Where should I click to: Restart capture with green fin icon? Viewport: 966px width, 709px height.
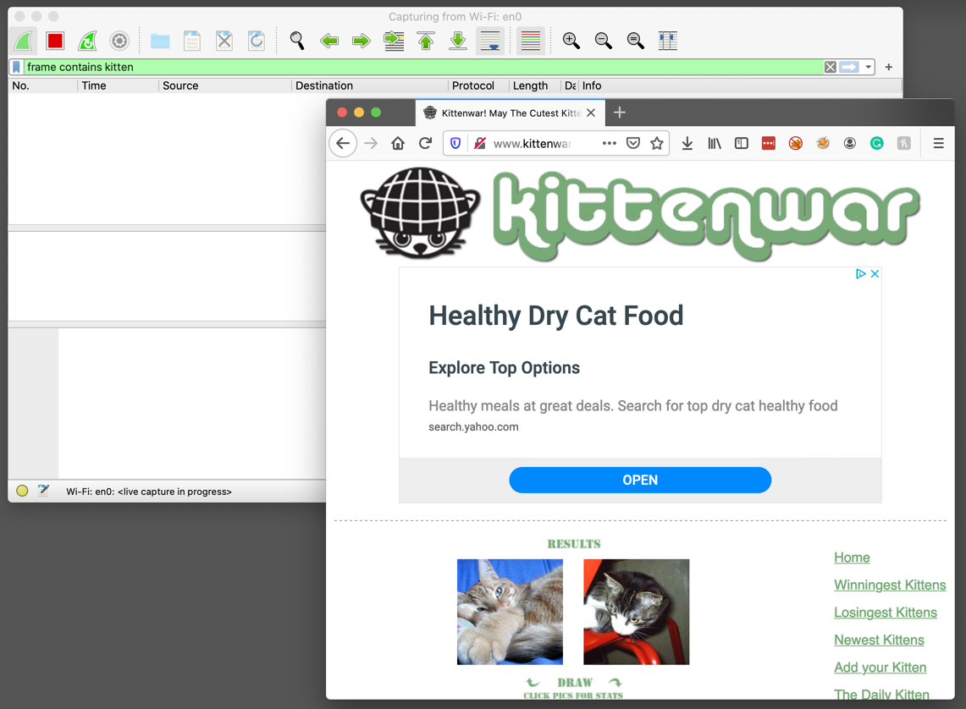coord(87,41)
